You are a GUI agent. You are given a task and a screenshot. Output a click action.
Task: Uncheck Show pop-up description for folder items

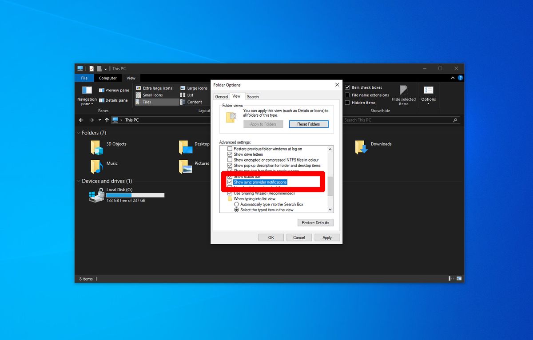[x=230, y=166]
